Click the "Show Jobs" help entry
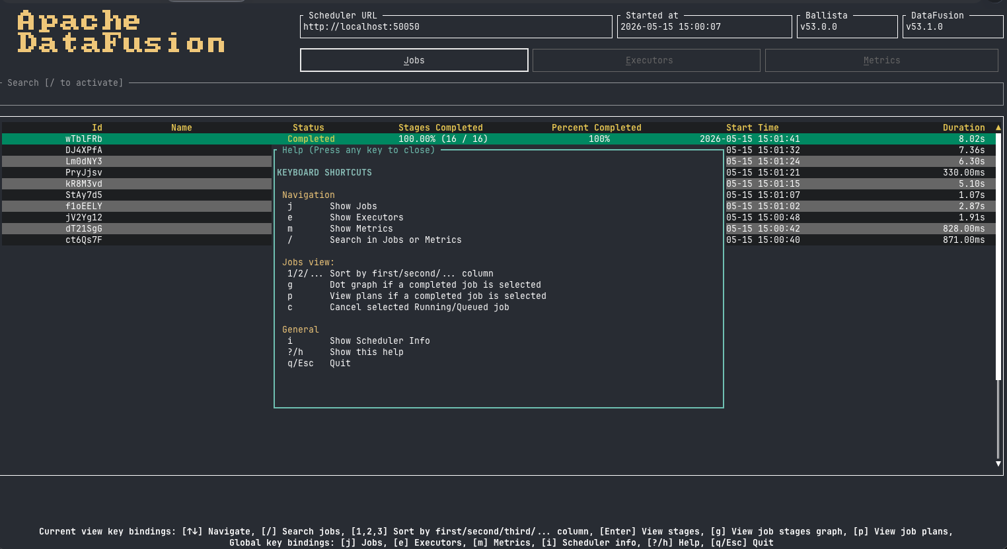Viewport: 1007px width, 549px height. coord(354,206)
